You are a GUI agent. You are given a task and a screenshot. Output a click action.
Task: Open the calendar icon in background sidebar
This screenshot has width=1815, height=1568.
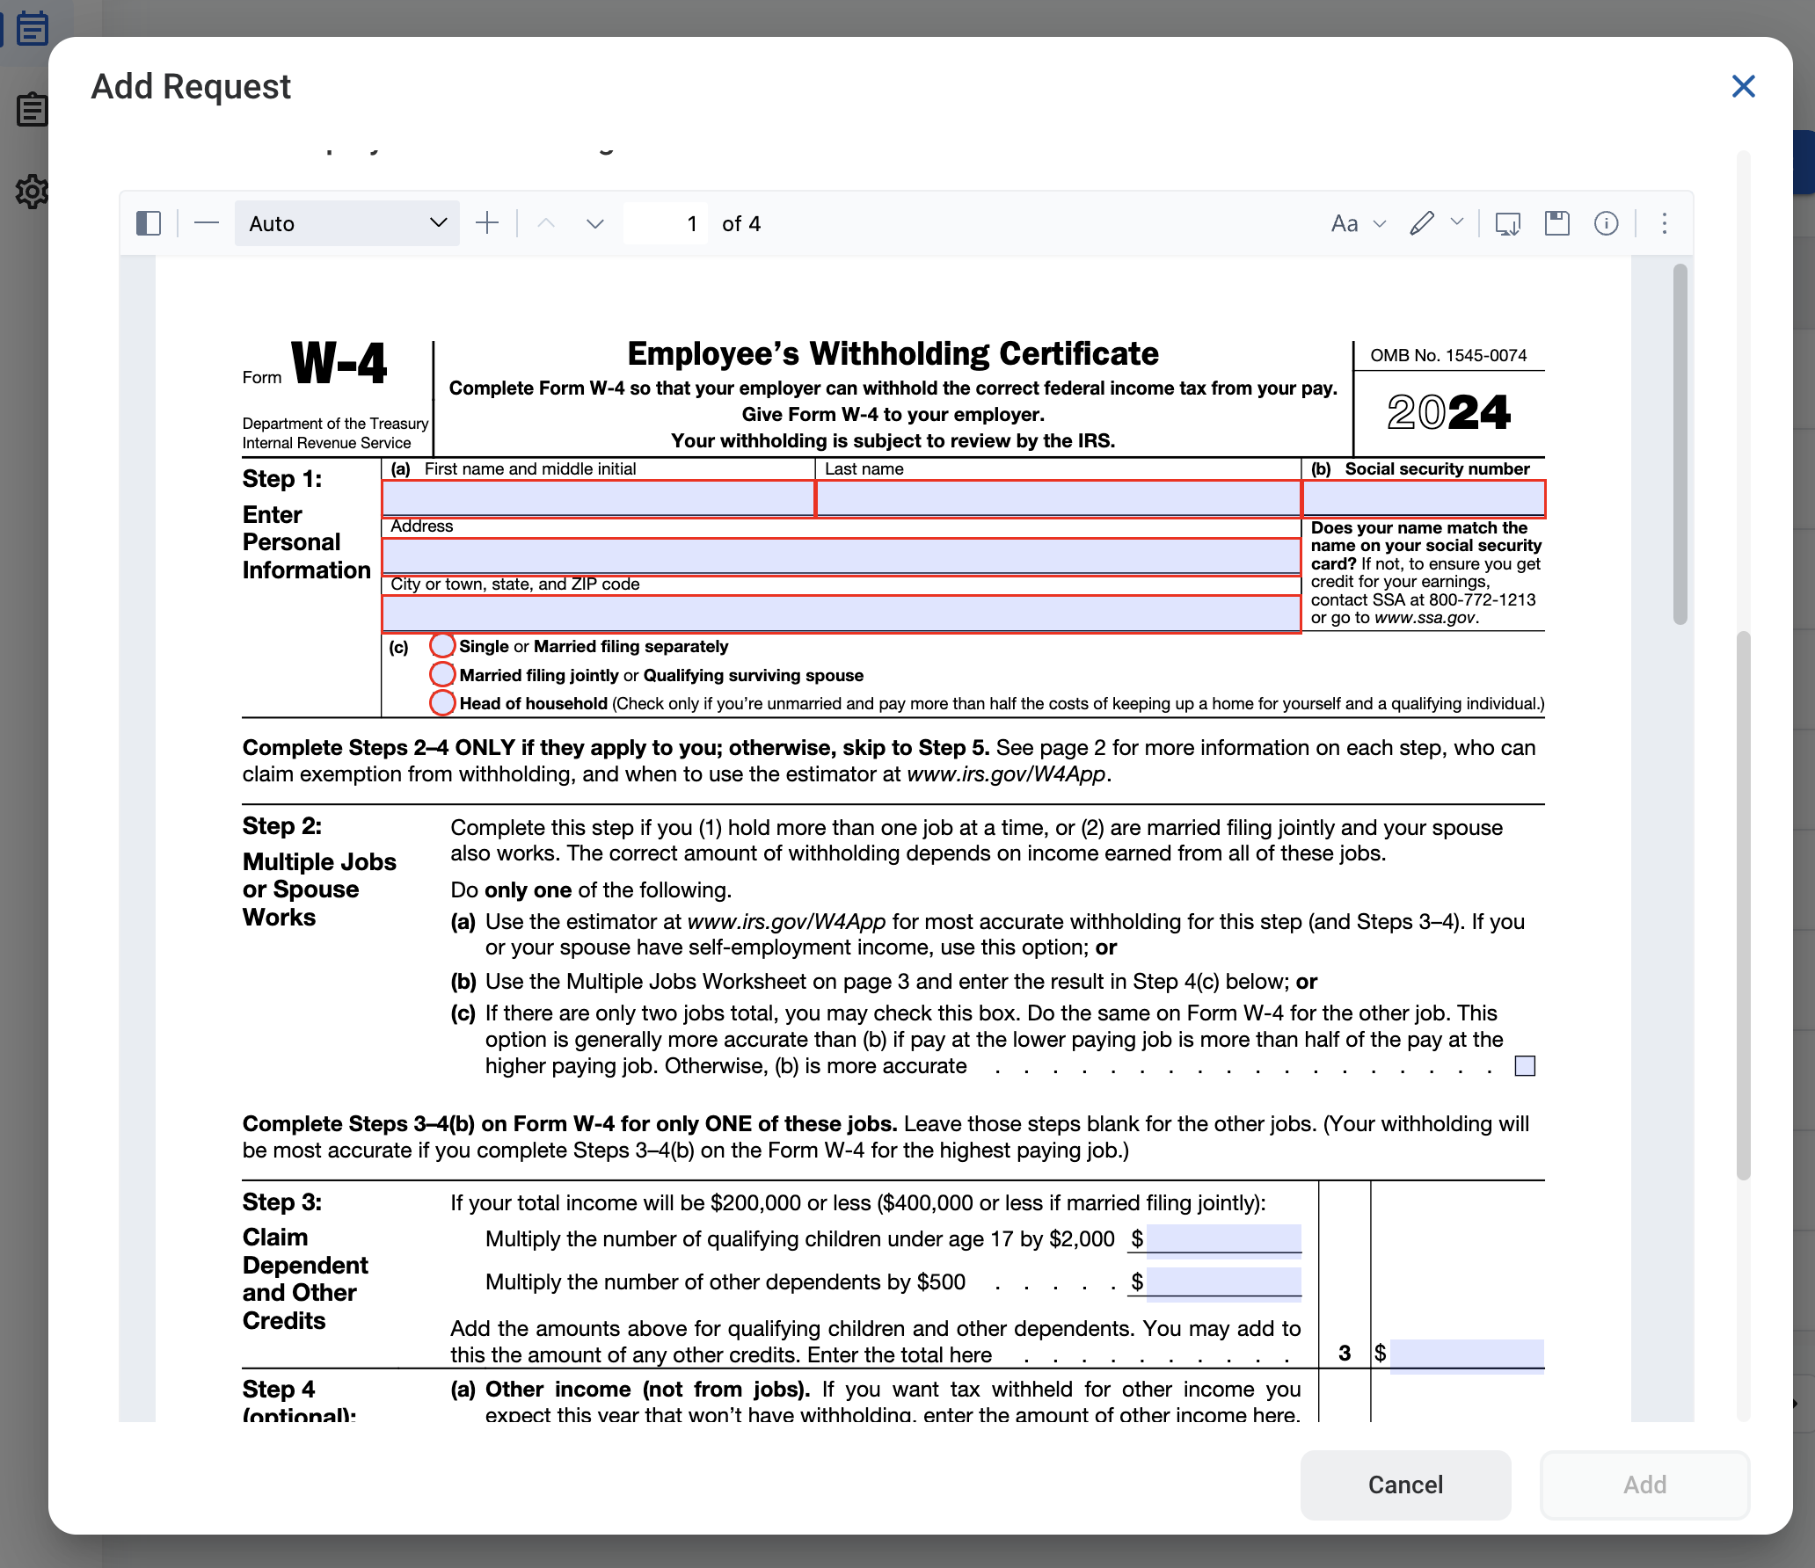coord(33,28)
